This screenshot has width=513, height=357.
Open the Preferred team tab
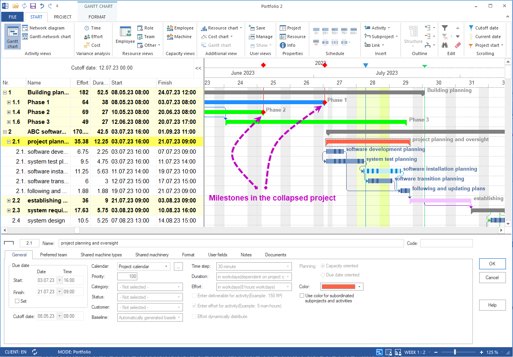(x=54, y=255)
